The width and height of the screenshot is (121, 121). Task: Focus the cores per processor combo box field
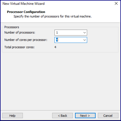point(71,40)
